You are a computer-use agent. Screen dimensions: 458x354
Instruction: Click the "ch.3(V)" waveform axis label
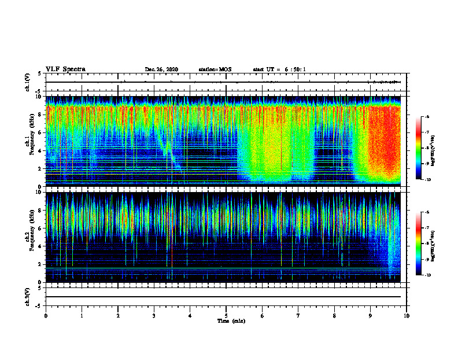(28, 297)
